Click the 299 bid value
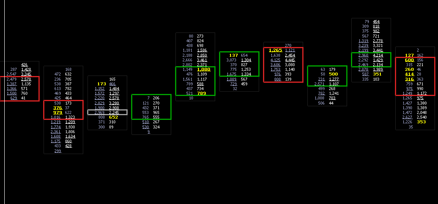The height and width of the screenshot is (204, 438). (58, 151)
